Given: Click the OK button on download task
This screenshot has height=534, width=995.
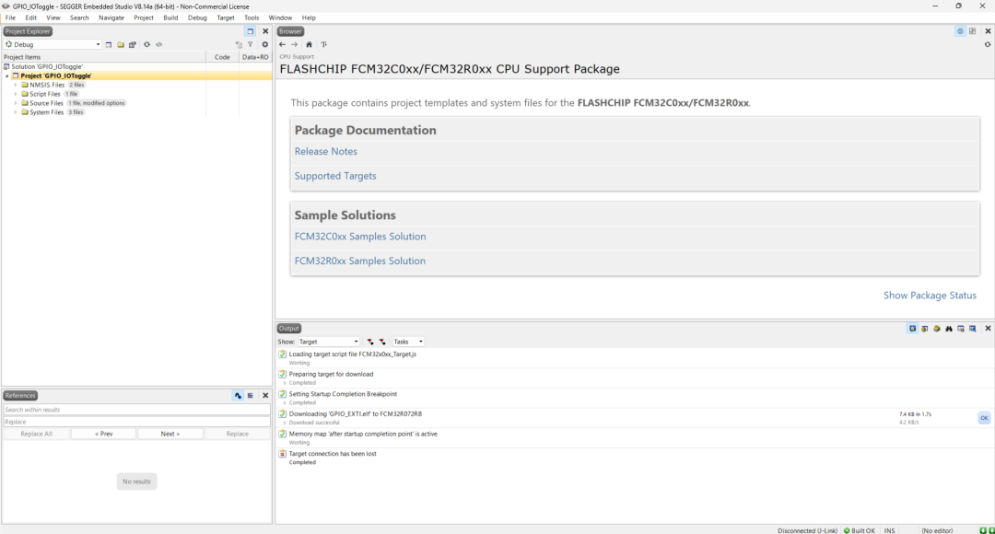Looking at the screenshot, I should pos(984,418).
